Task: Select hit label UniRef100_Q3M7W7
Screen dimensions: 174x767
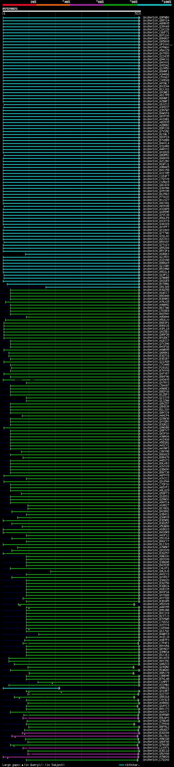Action: (x=156, y=110)
